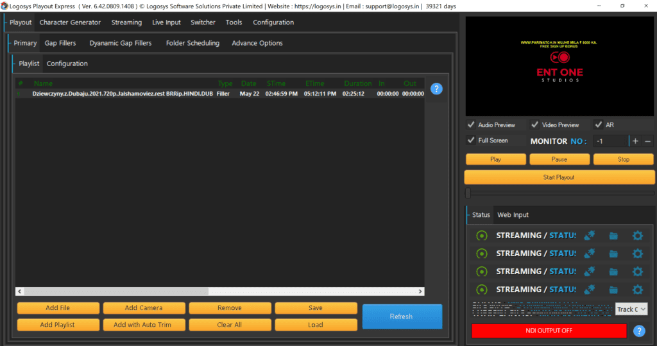This screenshot has width=657, height=346.
Task: Click the Start Playout button
Action: [559, 177]
